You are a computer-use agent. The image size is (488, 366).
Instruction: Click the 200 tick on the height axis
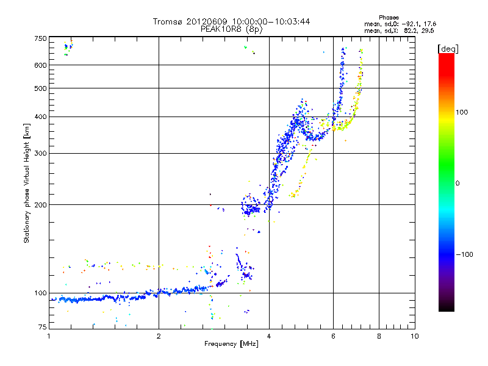pos(40,204)
